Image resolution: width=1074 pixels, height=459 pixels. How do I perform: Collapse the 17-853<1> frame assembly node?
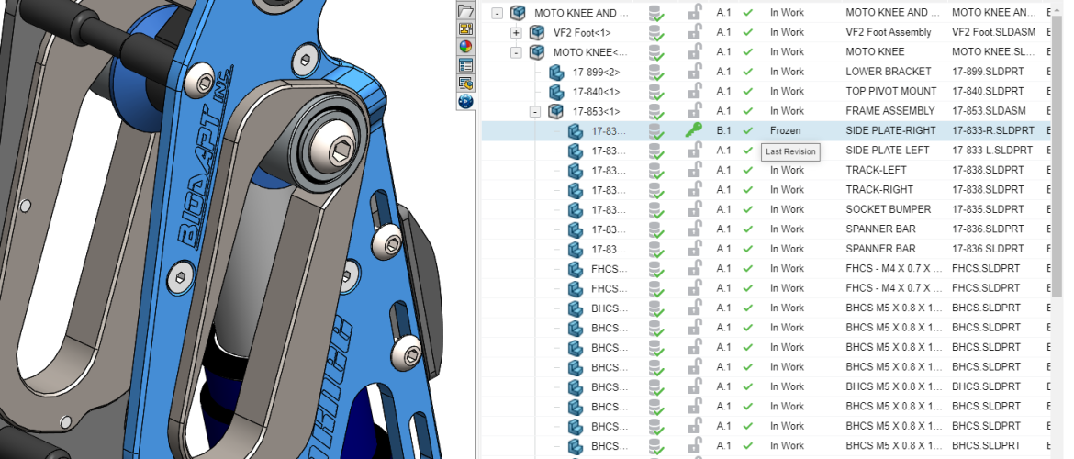click(x=535, y=111)
